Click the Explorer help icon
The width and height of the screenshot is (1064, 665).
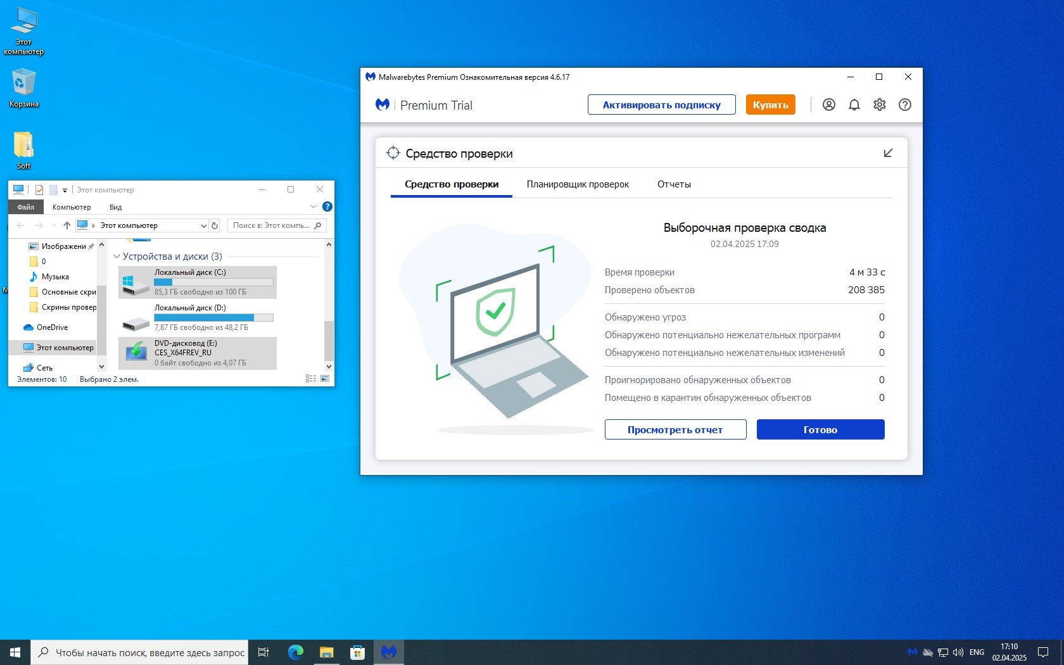327,206
